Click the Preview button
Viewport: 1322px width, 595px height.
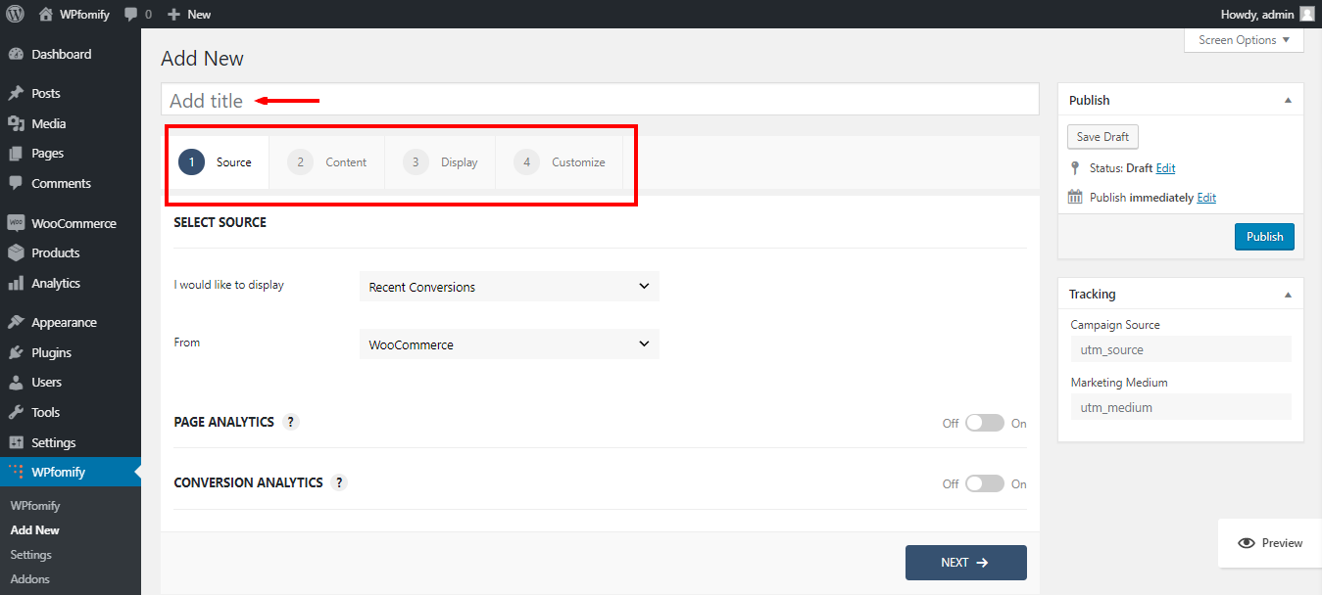point(1270,543)
